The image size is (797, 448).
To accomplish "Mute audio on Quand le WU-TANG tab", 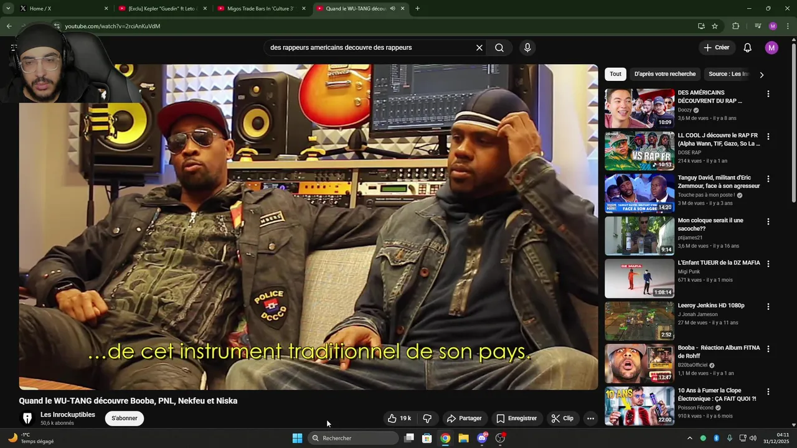I will (x=392, y=9).
